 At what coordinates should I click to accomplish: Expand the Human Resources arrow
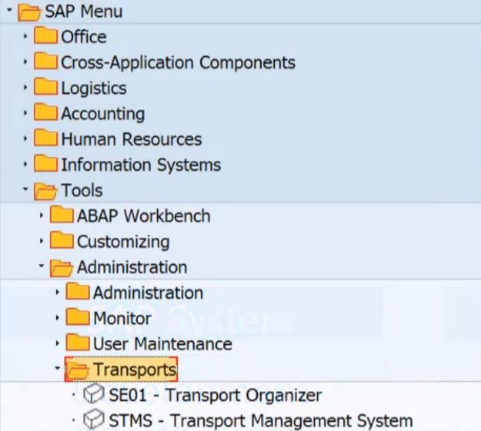[x=25, y=139]
